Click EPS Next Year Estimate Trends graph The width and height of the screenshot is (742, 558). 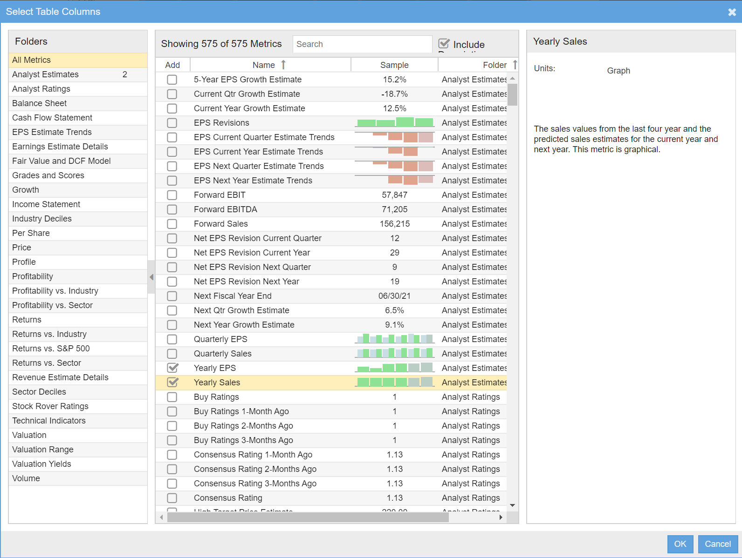tap(395, 181)
